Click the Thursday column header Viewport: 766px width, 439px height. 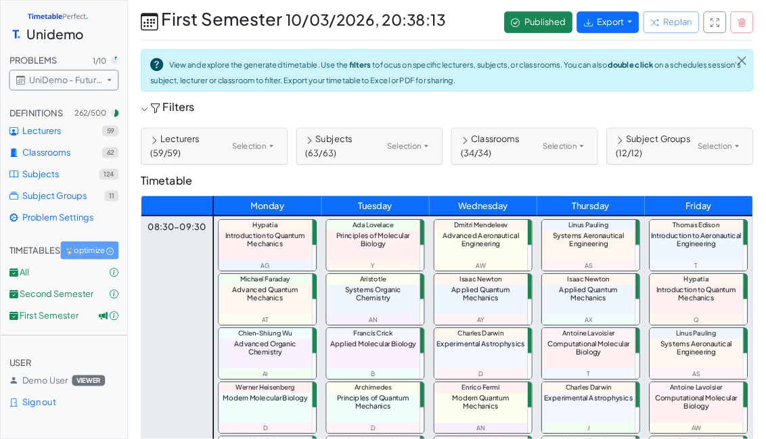[x=590, y=206]
